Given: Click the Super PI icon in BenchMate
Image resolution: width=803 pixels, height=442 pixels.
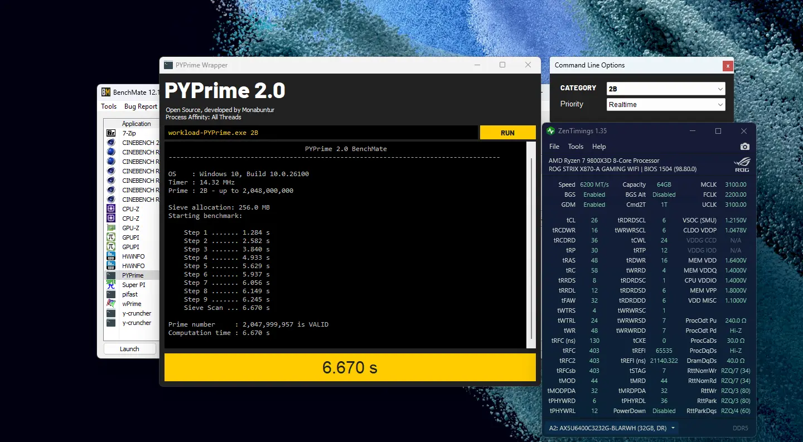Looking at the screenshot, I should [111, 285].
